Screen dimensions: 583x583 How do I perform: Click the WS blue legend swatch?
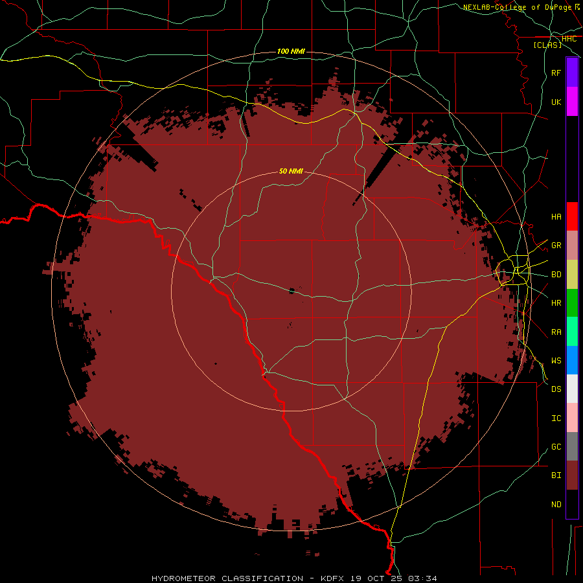(572, 360)
